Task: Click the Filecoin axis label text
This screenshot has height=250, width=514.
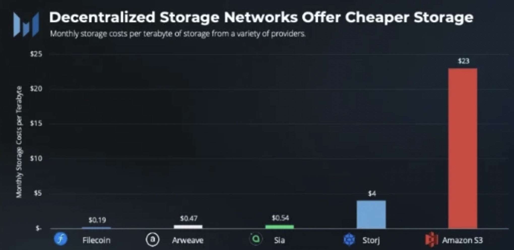Action: (x=97, y=240)
